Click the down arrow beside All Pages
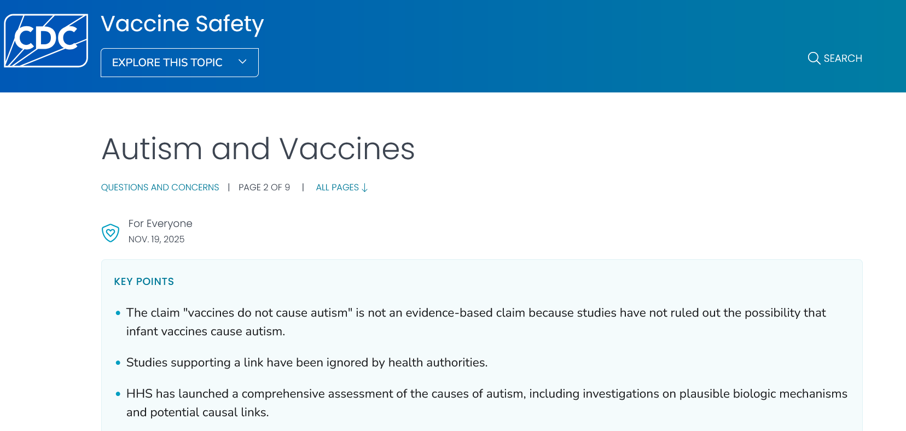 point(365,188)
